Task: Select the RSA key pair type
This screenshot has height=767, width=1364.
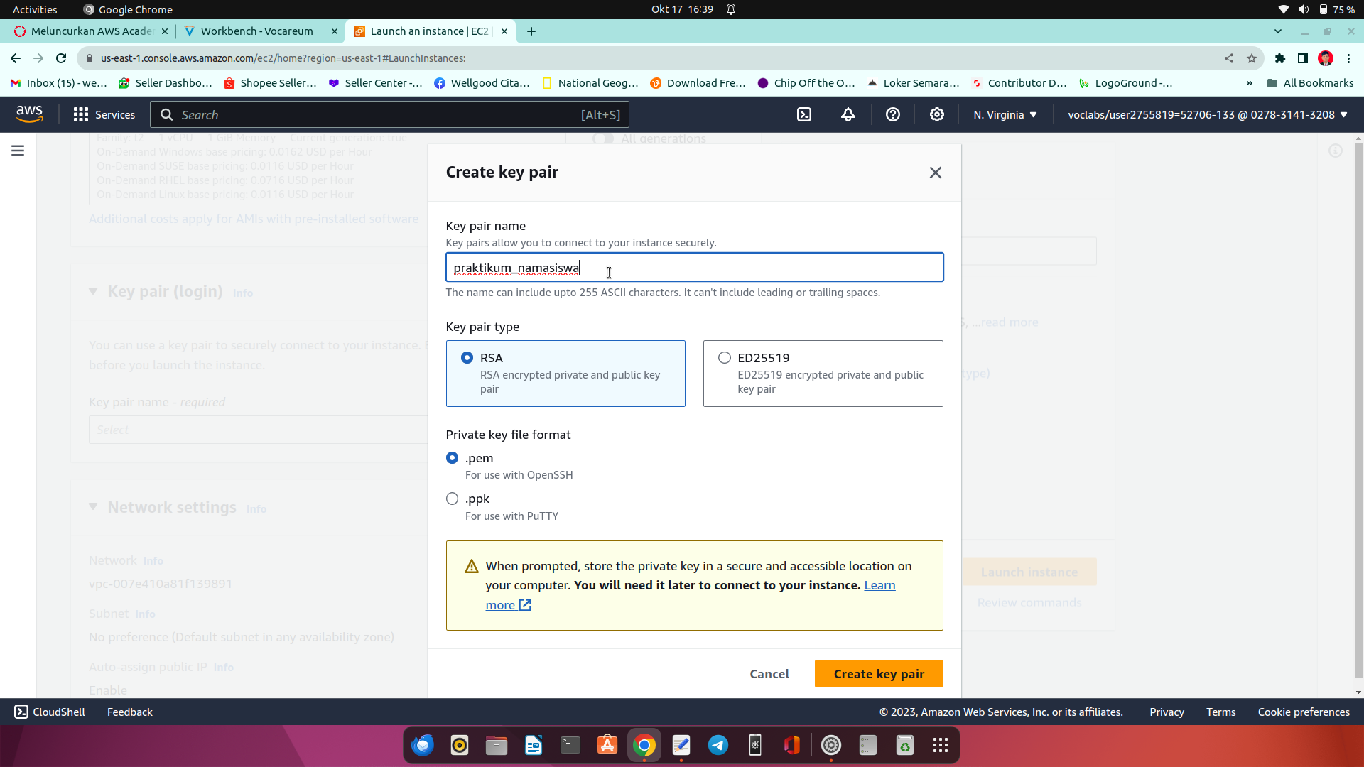Action: coord(467,358)
